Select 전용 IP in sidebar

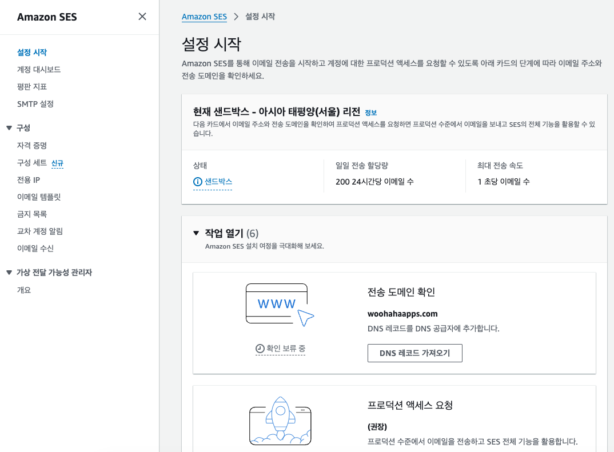coord(28,180)
